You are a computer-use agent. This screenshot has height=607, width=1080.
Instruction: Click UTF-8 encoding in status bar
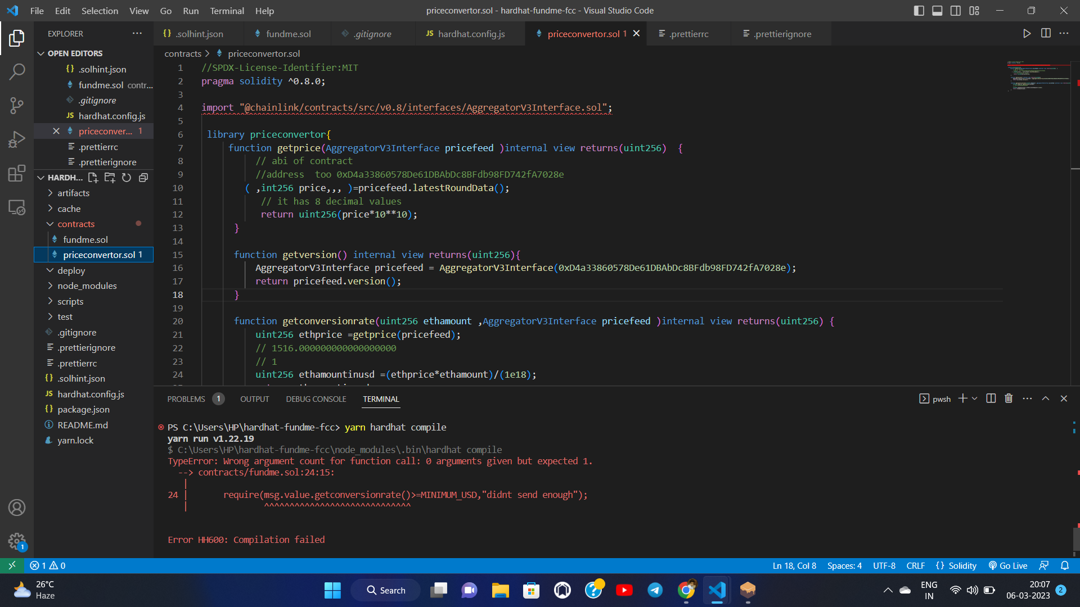(884, 565)
